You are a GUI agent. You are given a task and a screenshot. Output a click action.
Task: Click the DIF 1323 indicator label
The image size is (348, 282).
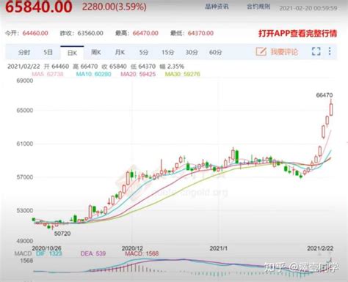tap(49, 253)
